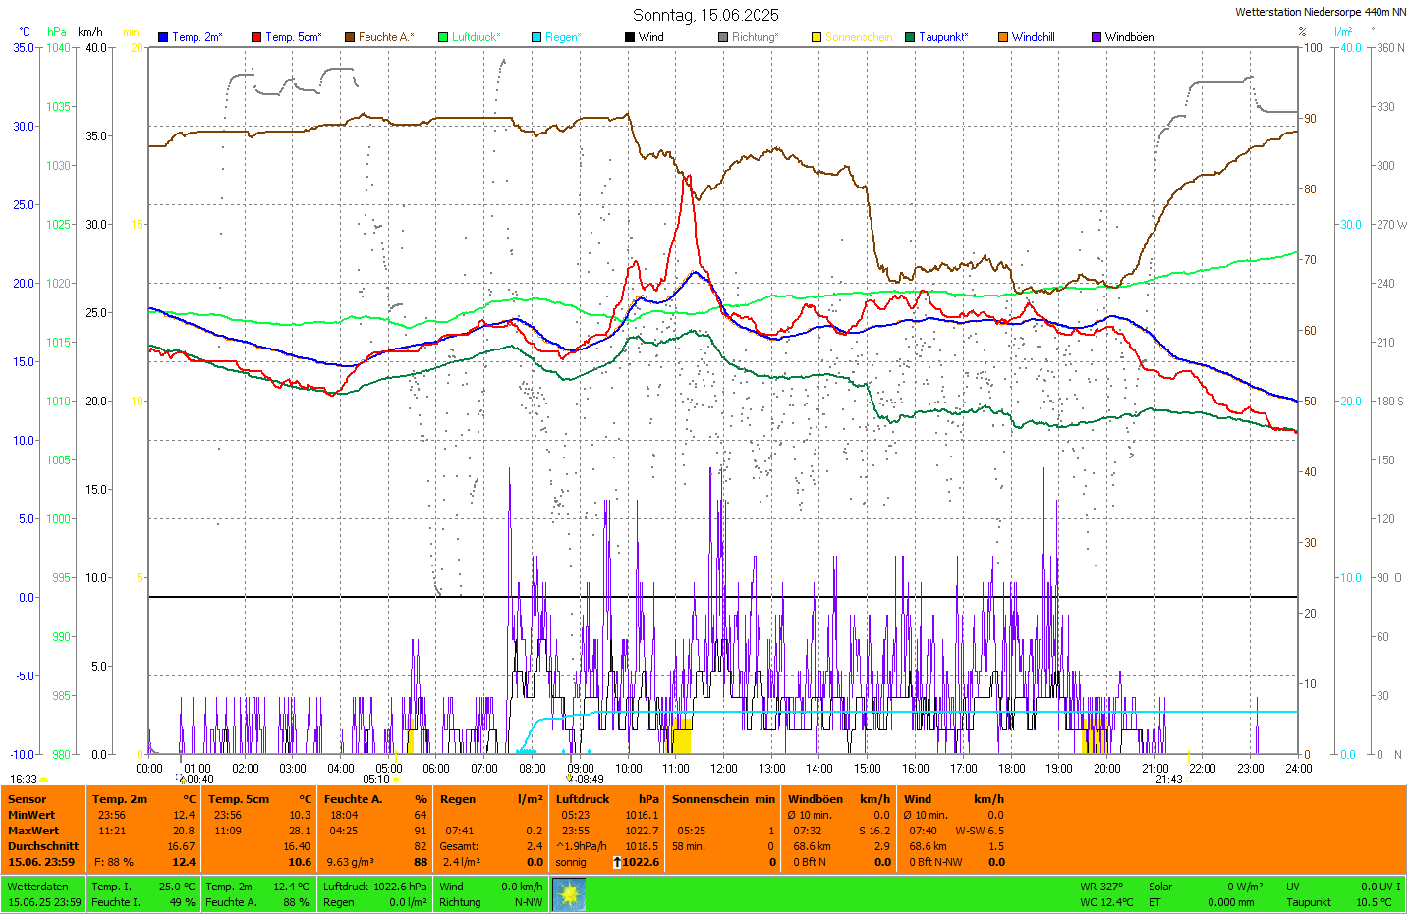Click the Wetterdaten timestamp cell
1407x914 pixels.
tap(43, 894)
